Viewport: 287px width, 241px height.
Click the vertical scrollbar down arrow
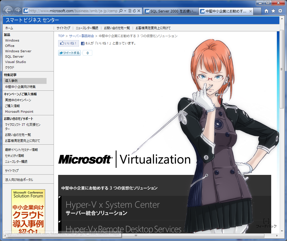click(282, 231)
